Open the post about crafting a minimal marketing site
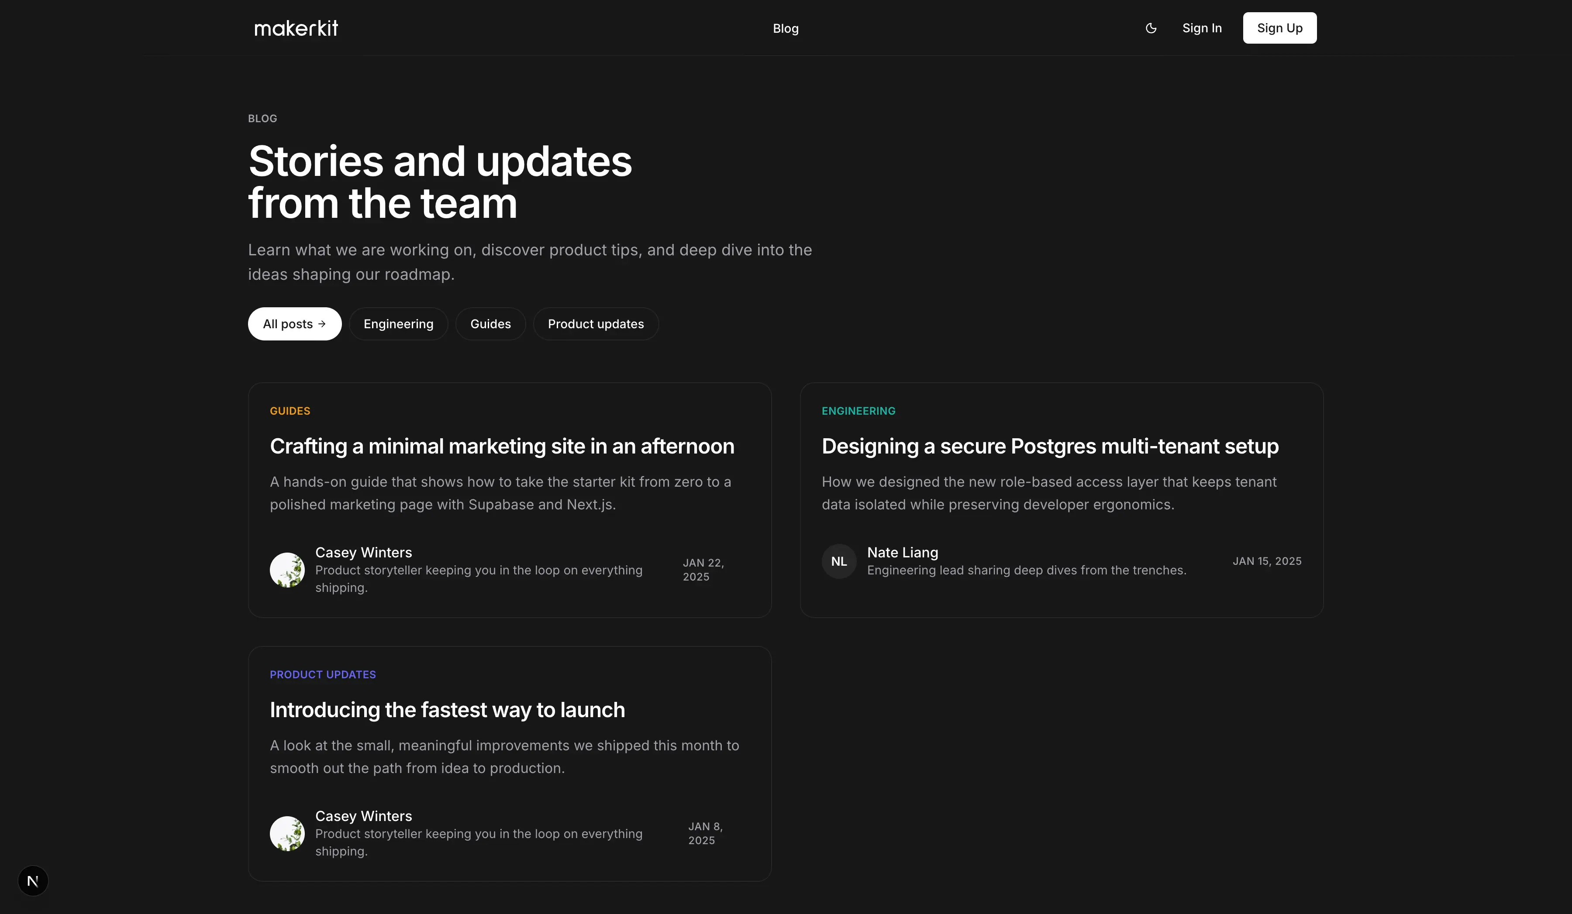 pyautogui.click(x=502, y=447)
